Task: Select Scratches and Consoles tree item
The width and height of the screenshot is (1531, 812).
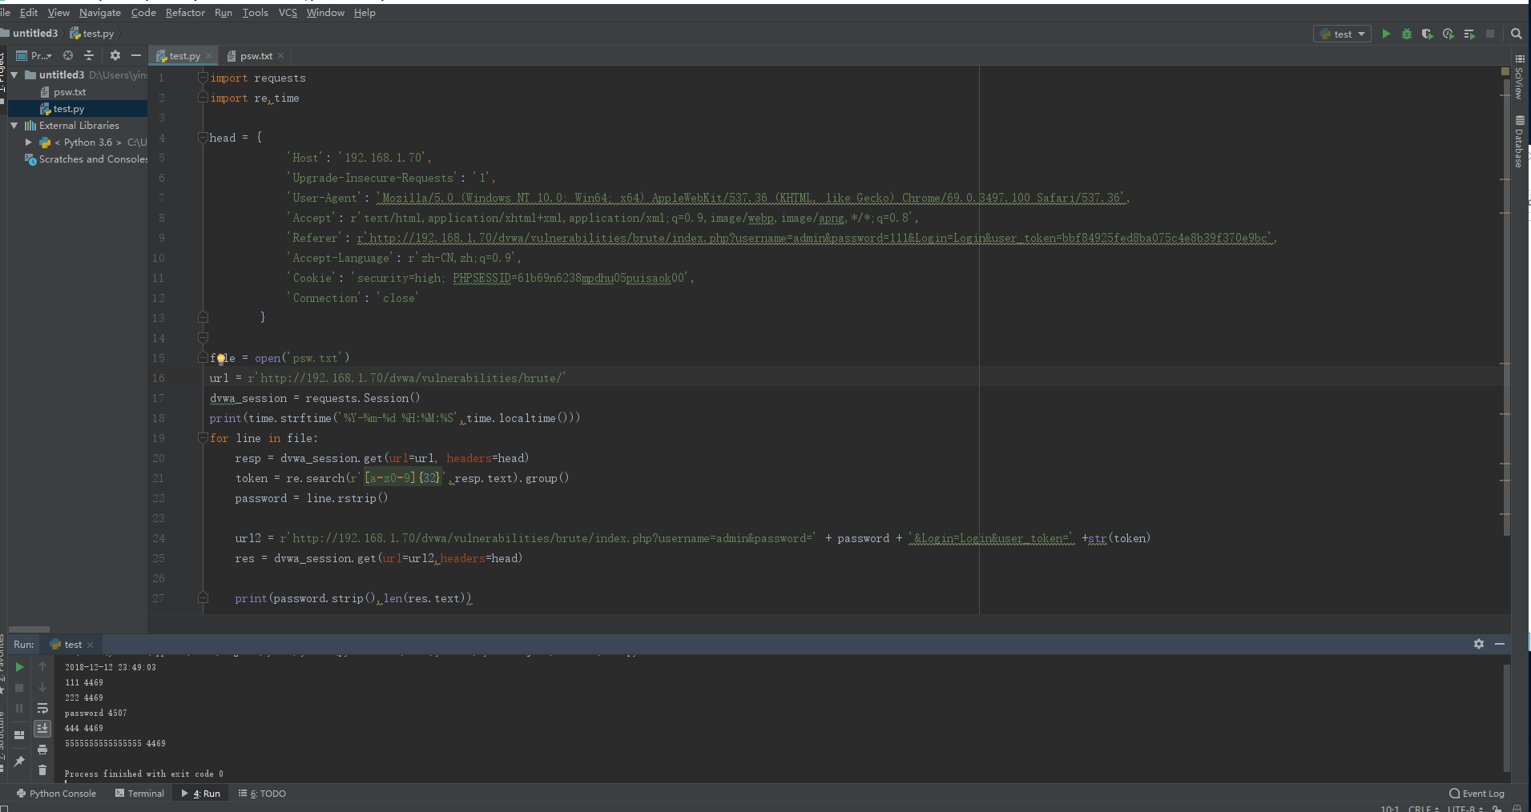Action: point(87,159)
